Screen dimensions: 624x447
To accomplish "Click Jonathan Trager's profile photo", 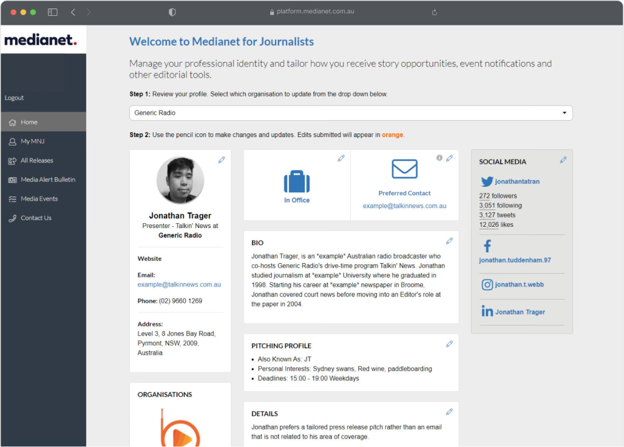I will tap(180, 181).
